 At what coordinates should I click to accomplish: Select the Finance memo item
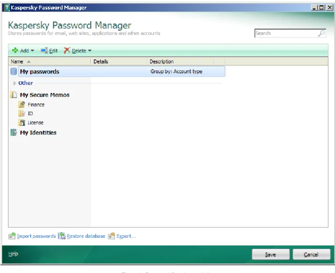tap(36, 105)
